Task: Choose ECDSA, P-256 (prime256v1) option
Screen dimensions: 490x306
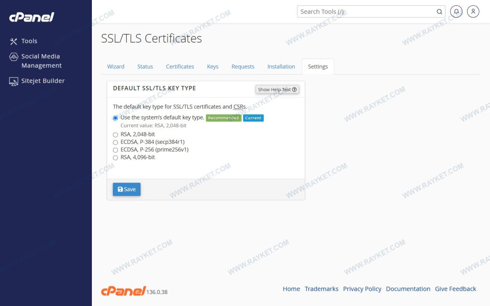Action: point(115,150)
